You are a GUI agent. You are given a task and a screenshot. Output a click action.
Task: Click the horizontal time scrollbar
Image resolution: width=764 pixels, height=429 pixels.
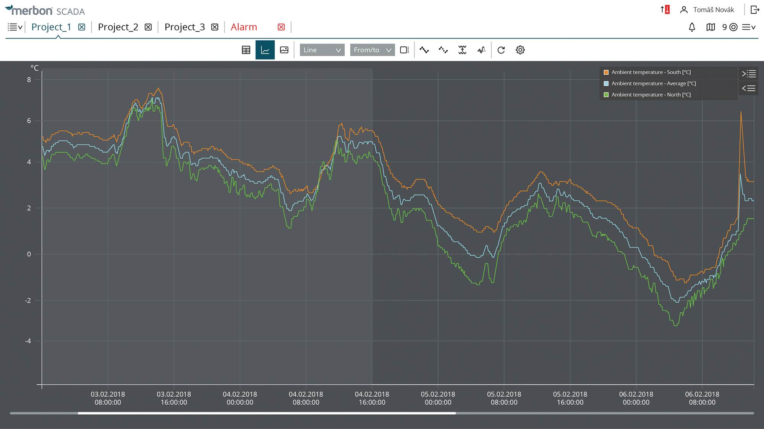pos(267,413)
